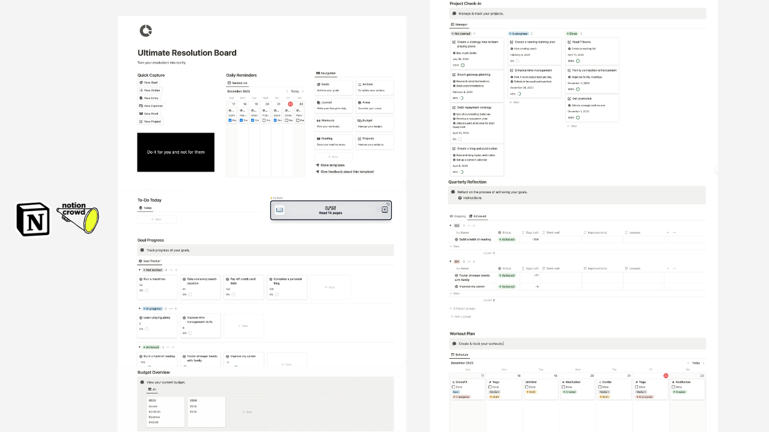Collapse the In progress group in Goal Tracker
The image size is (769, 432).
(139, 308)
